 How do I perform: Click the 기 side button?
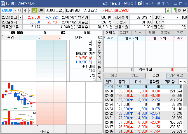(x=99, y=78)
